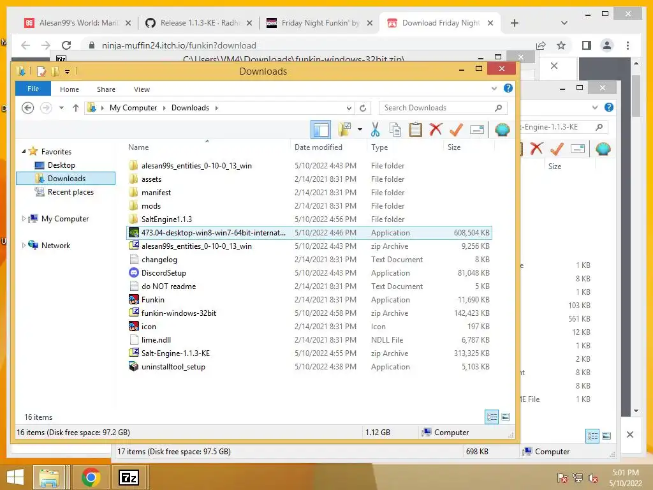Click orange checkmark in back Explorer window
Image resolution: width=653 pixels, height=490 pixels.
[557, 148]
